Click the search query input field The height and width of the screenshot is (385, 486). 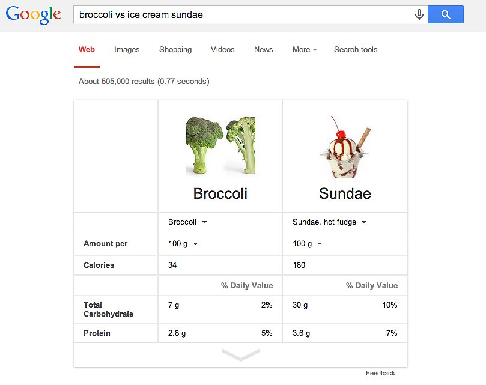click(240, 15)
